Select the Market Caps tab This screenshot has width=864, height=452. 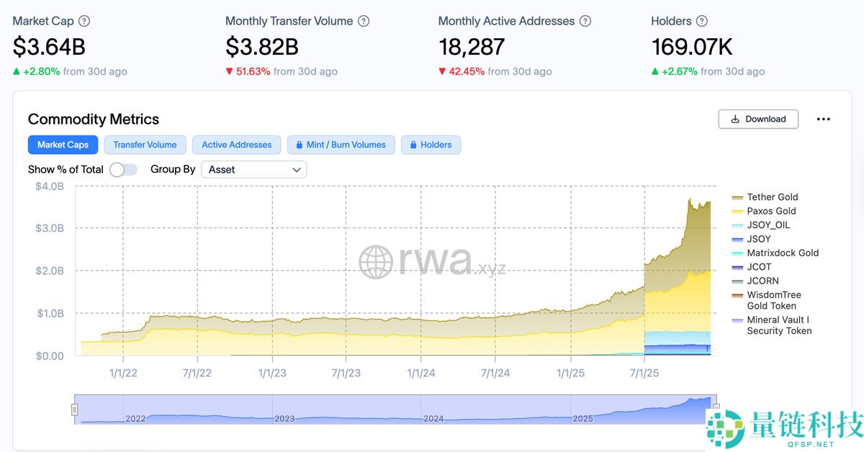click(x=63, y=145)
